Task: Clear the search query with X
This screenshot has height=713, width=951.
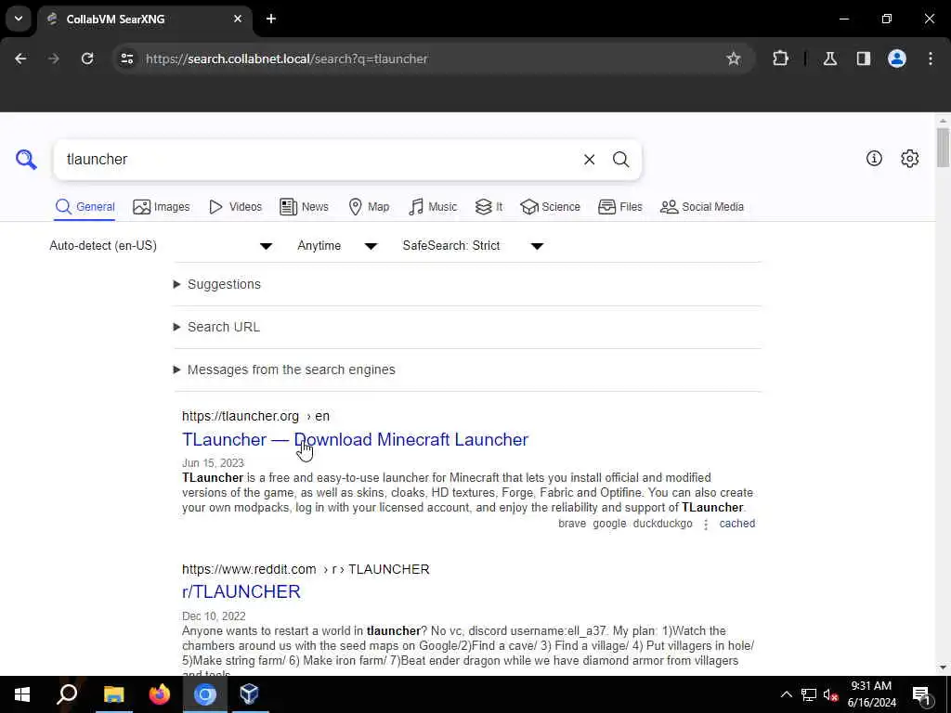Action: point(589,160)
